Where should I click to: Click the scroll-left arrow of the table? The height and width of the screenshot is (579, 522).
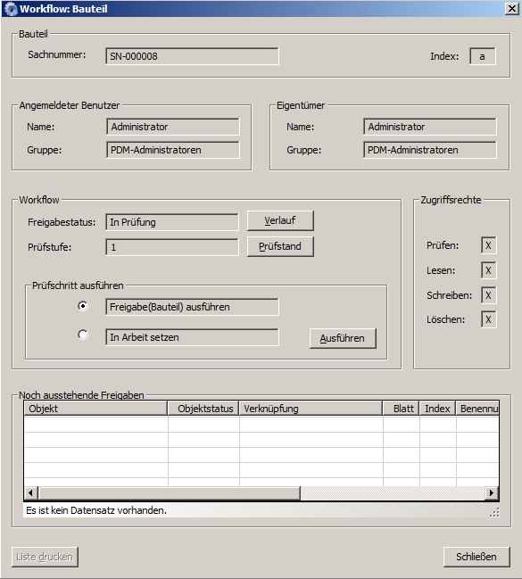tap(30, 492)
